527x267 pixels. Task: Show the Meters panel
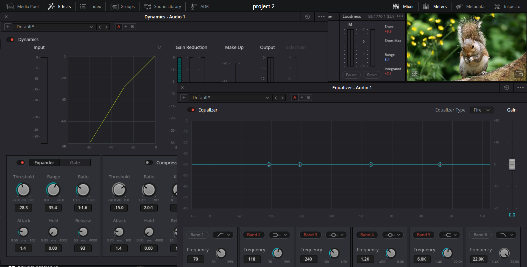pyautogui.click(x=435, y=6)
